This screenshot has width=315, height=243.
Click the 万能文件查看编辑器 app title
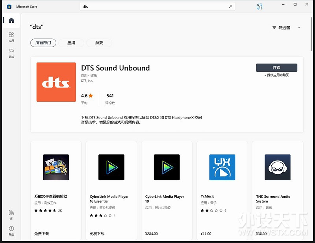coord(51,196)
